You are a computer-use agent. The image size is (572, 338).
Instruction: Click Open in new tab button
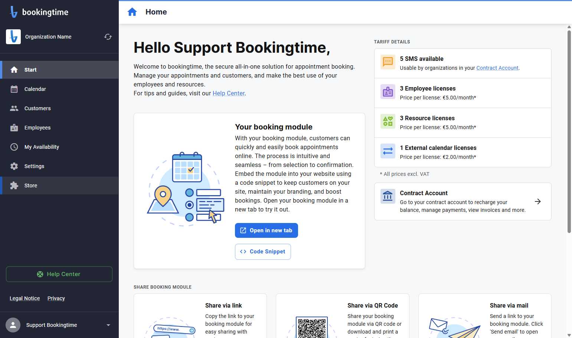[267, 230]
